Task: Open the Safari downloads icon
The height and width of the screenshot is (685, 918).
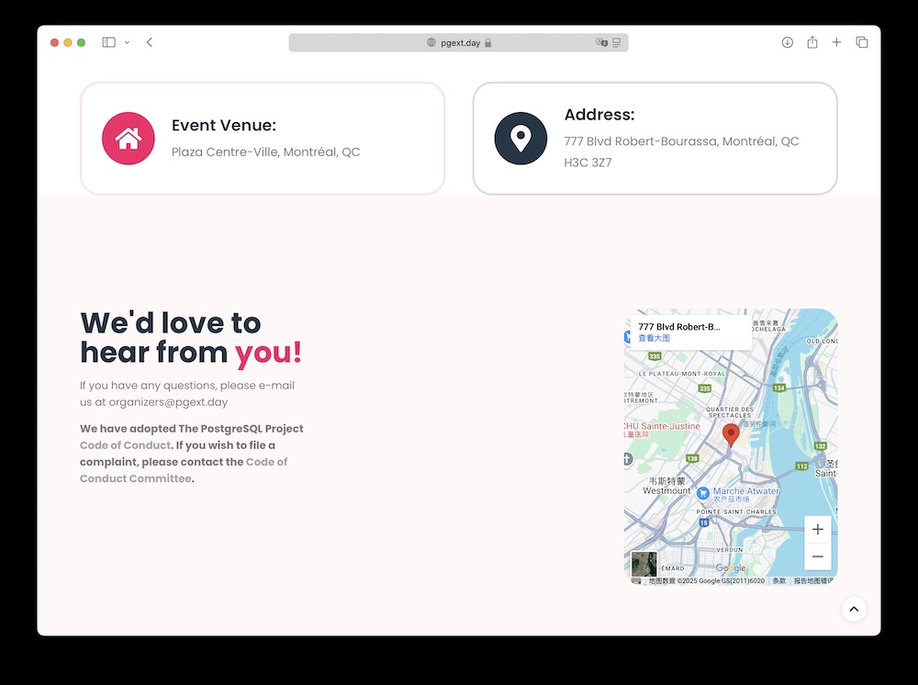Action: pyautogui.click(x=788, y=42)
